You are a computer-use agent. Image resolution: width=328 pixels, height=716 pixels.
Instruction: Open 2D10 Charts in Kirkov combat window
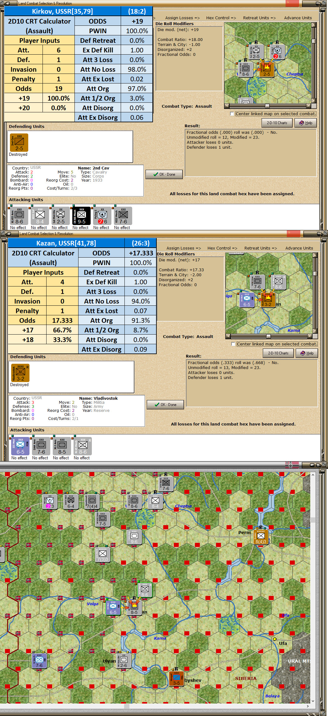[x=277, y=123]
